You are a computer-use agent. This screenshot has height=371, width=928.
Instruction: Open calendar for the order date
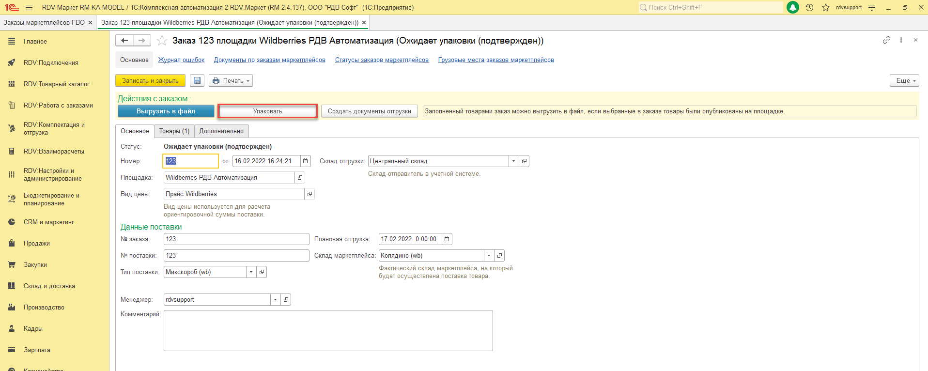pos(305,161)
